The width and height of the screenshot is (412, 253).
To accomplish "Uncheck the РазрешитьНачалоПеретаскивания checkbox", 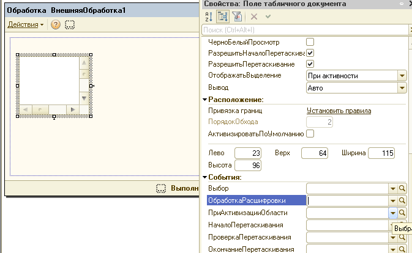I will [310, 53].
